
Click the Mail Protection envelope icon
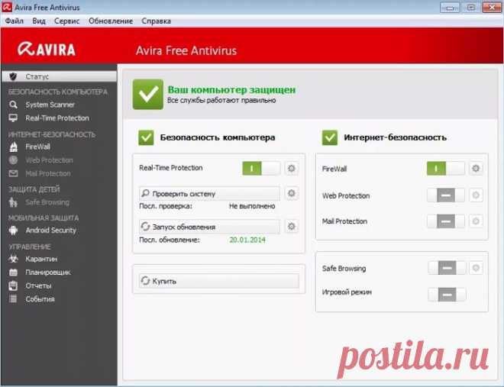[13, 173]
